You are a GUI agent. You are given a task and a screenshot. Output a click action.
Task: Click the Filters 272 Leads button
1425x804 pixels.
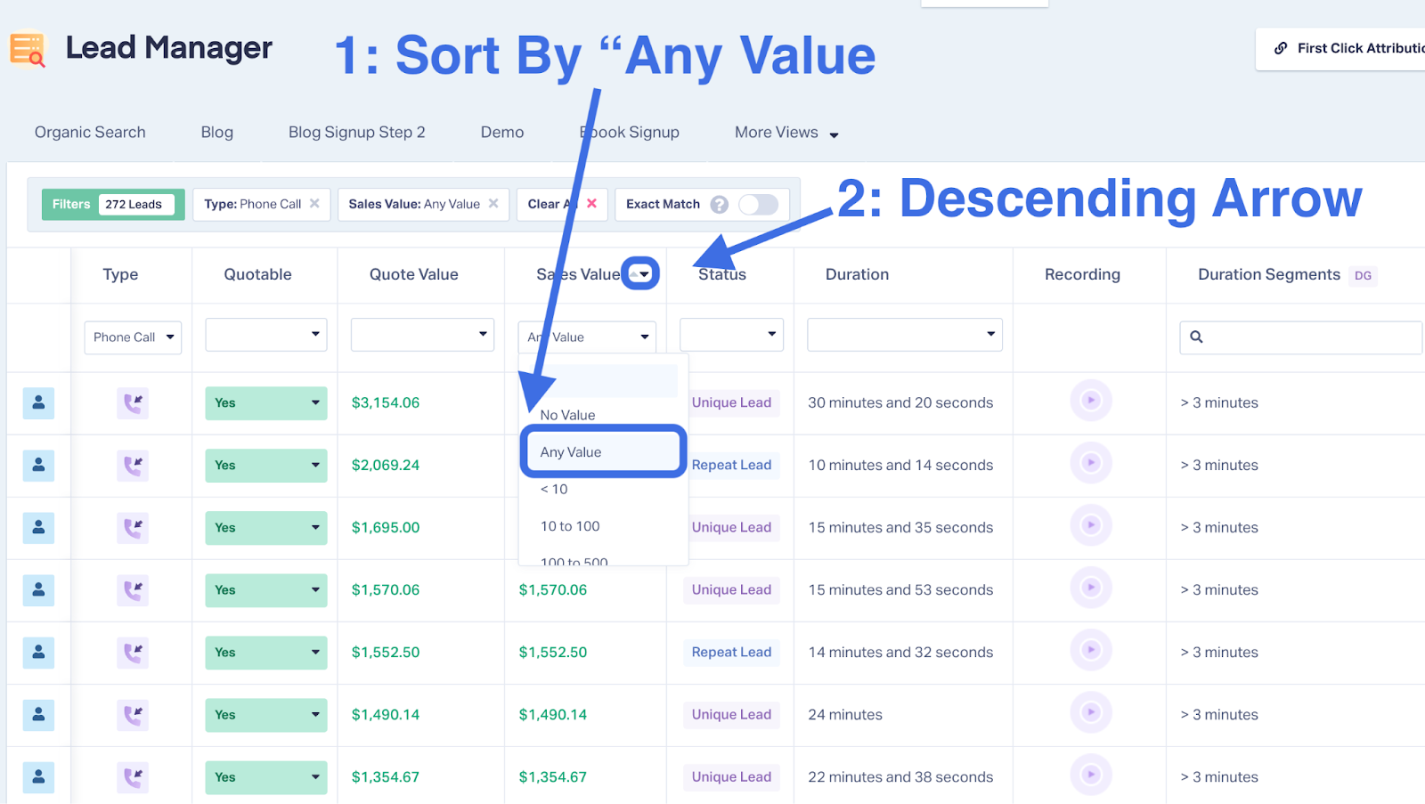(113, 205)
